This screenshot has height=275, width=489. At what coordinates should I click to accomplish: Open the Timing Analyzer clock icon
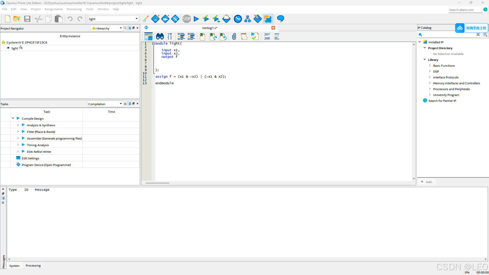click(238, 19)
